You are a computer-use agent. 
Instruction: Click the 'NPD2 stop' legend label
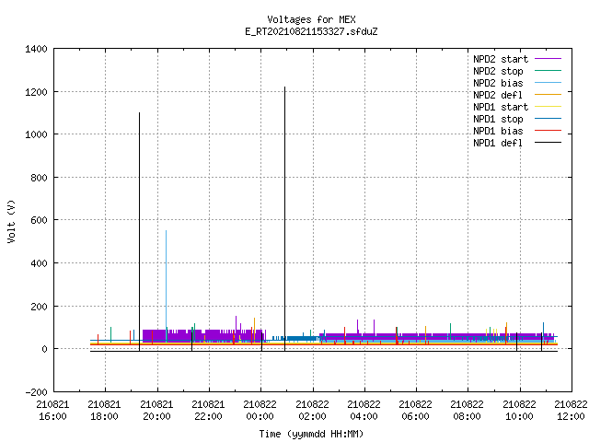pos(498,71)
